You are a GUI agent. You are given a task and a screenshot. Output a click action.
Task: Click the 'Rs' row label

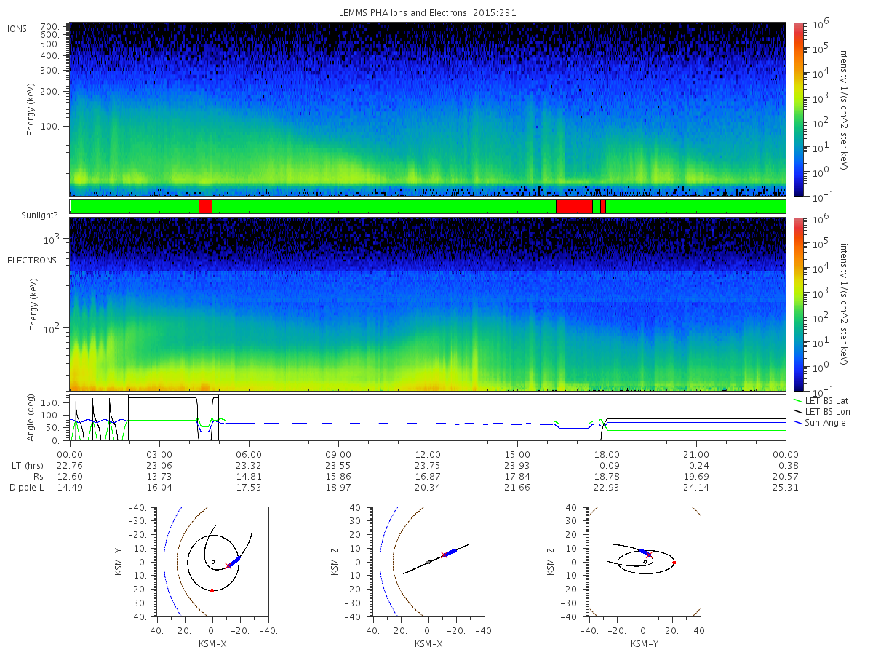click(x=37, y=476)
